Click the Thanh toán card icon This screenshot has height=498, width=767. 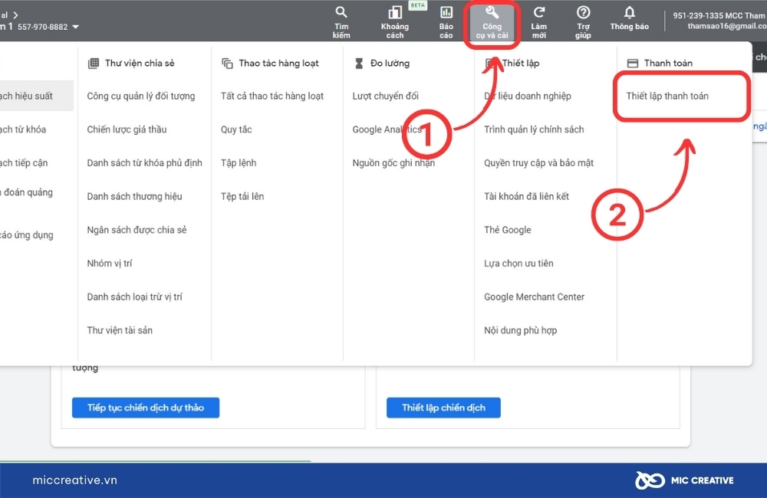click(633, 63)
